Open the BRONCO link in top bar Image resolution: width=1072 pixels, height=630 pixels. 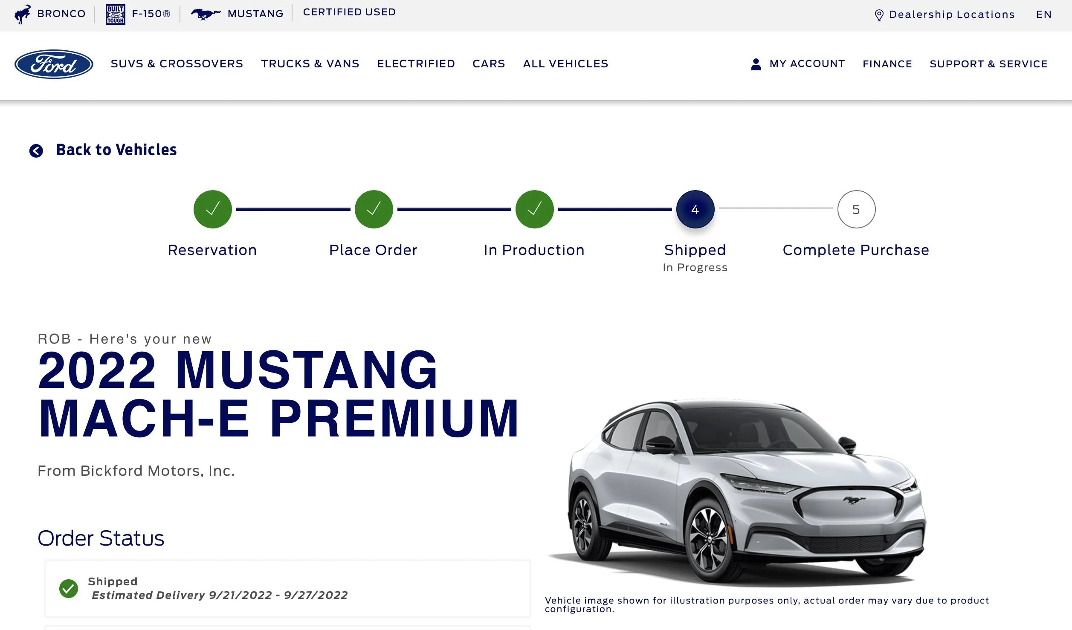click(x=61, y=14)
